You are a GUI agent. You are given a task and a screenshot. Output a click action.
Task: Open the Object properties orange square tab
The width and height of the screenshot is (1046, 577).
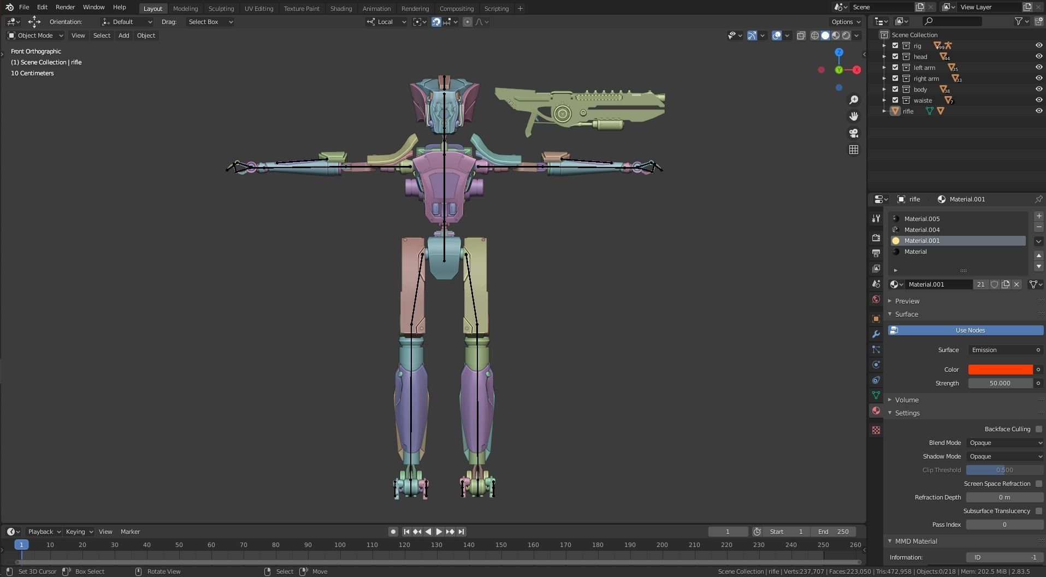pyautogui.click(x=876, y=319)
